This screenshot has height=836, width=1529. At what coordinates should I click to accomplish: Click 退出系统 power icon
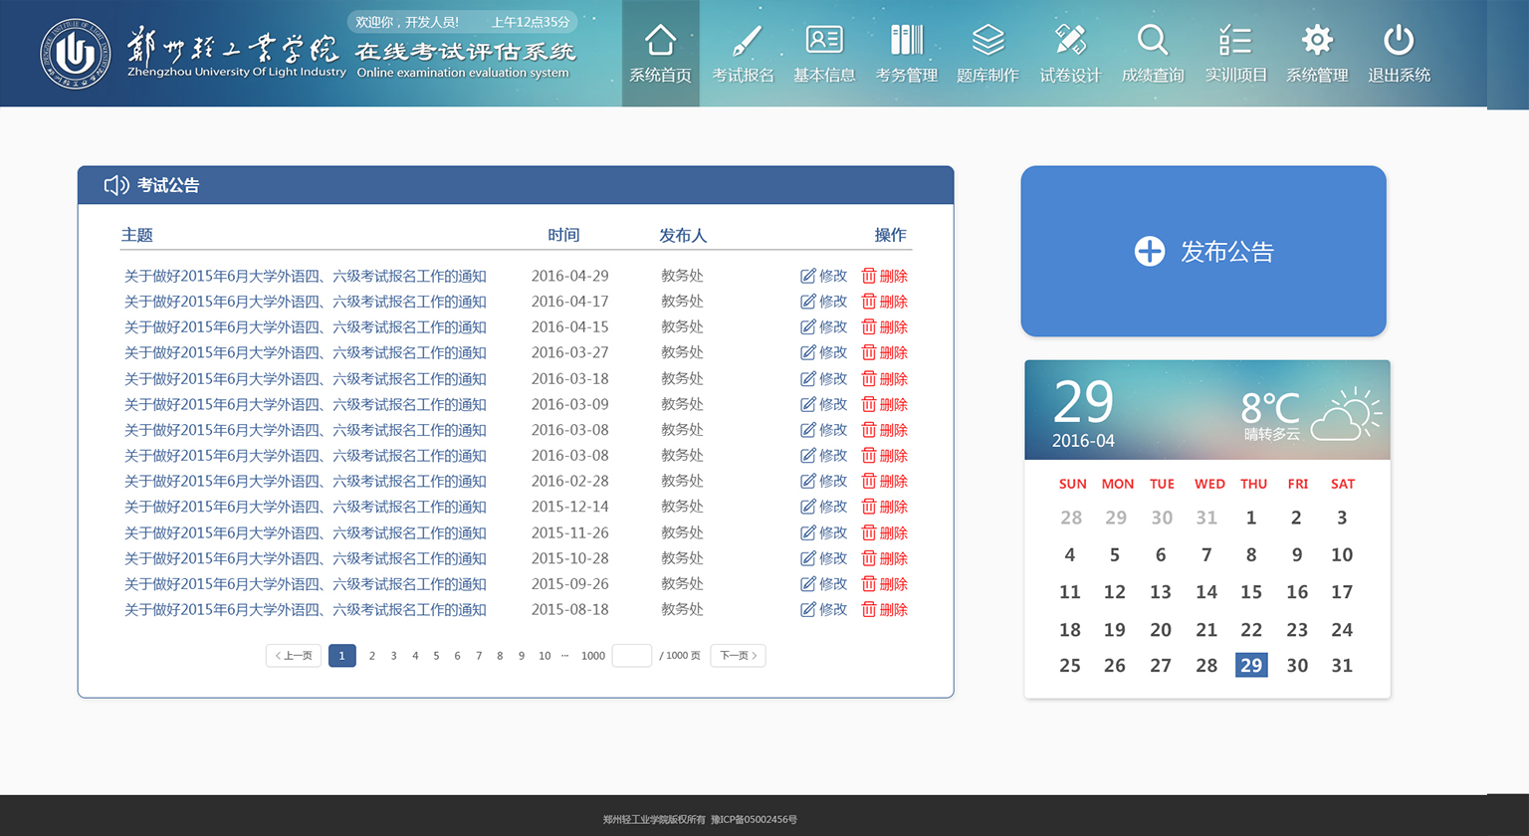coord(1399,40)
